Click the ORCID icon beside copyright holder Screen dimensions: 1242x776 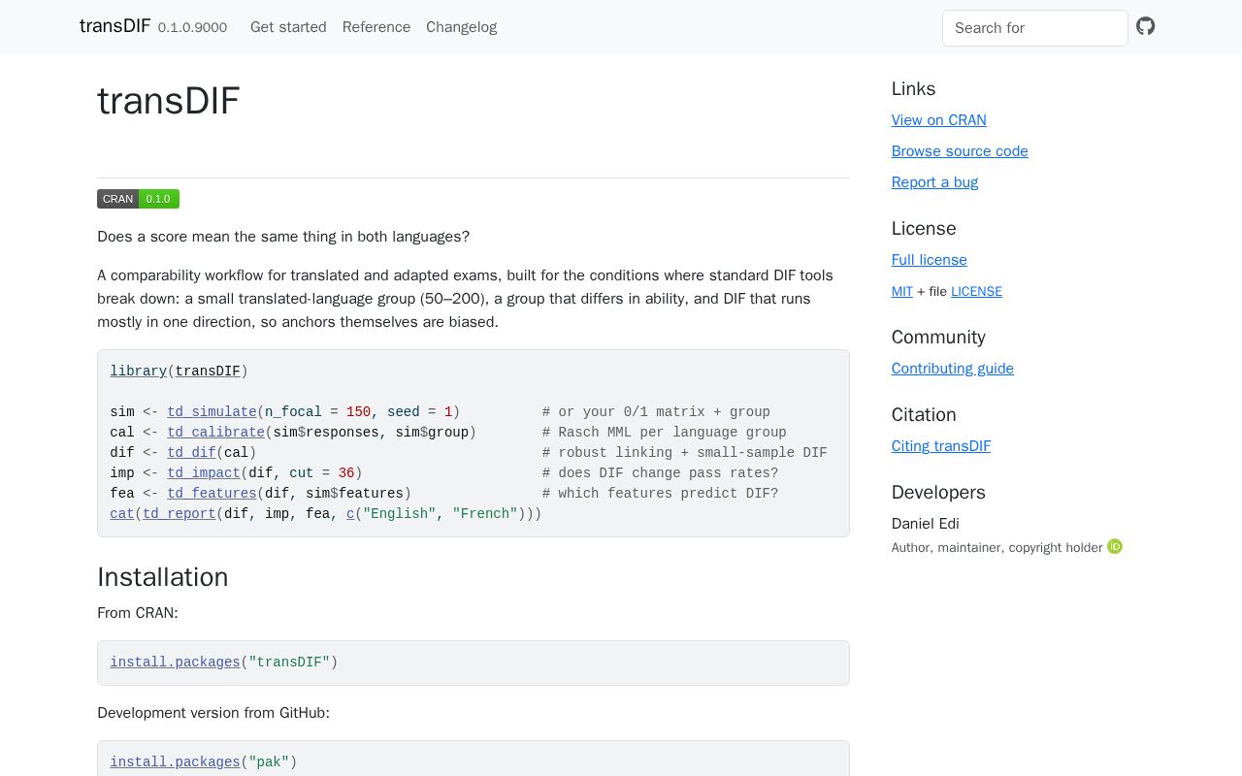tap(1115, 547)
